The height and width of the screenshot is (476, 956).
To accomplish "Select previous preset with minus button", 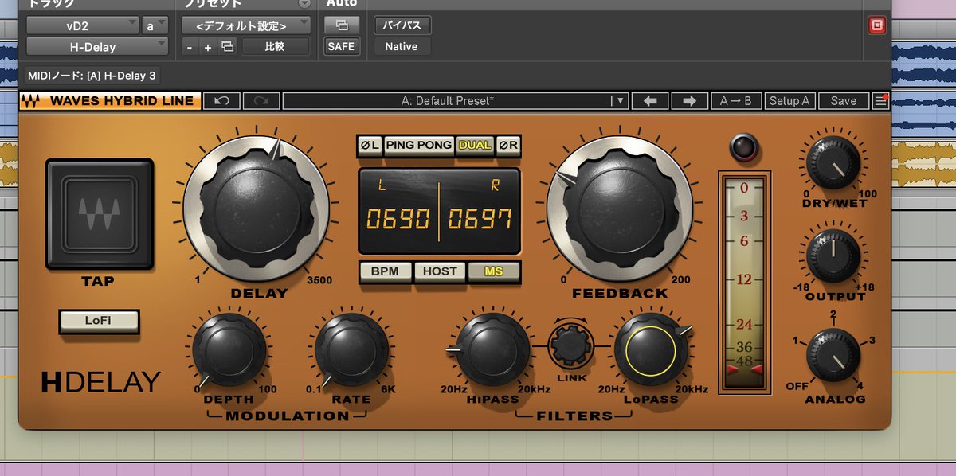I will tap(190, 47).
